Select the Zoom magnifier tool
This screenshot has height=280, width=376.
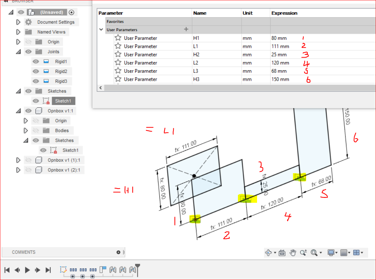(303, 252)
